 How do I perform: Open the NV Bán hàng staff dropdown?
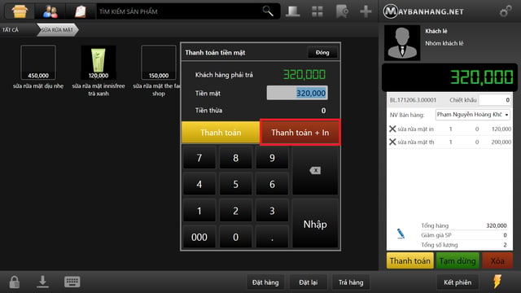point(472,115)
